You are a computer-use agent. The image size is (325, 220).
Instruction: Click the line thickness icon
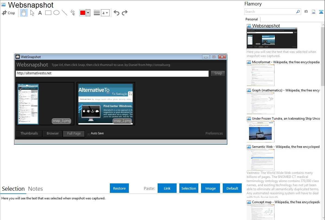[x=97, y=13]
